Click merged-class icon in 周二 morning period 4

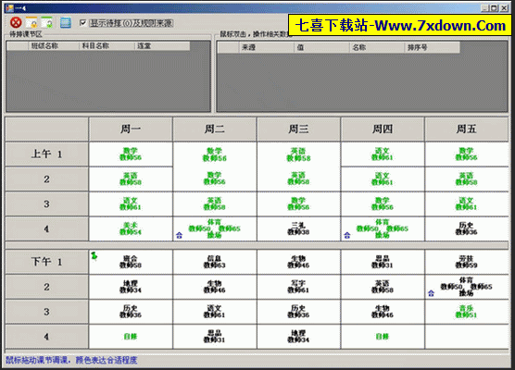tap(179, 235)
